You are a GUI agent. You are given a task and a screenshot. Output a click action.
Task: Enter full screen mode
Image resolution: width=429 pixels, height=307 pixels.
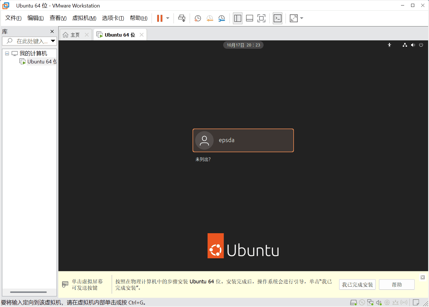pos(261,18)
